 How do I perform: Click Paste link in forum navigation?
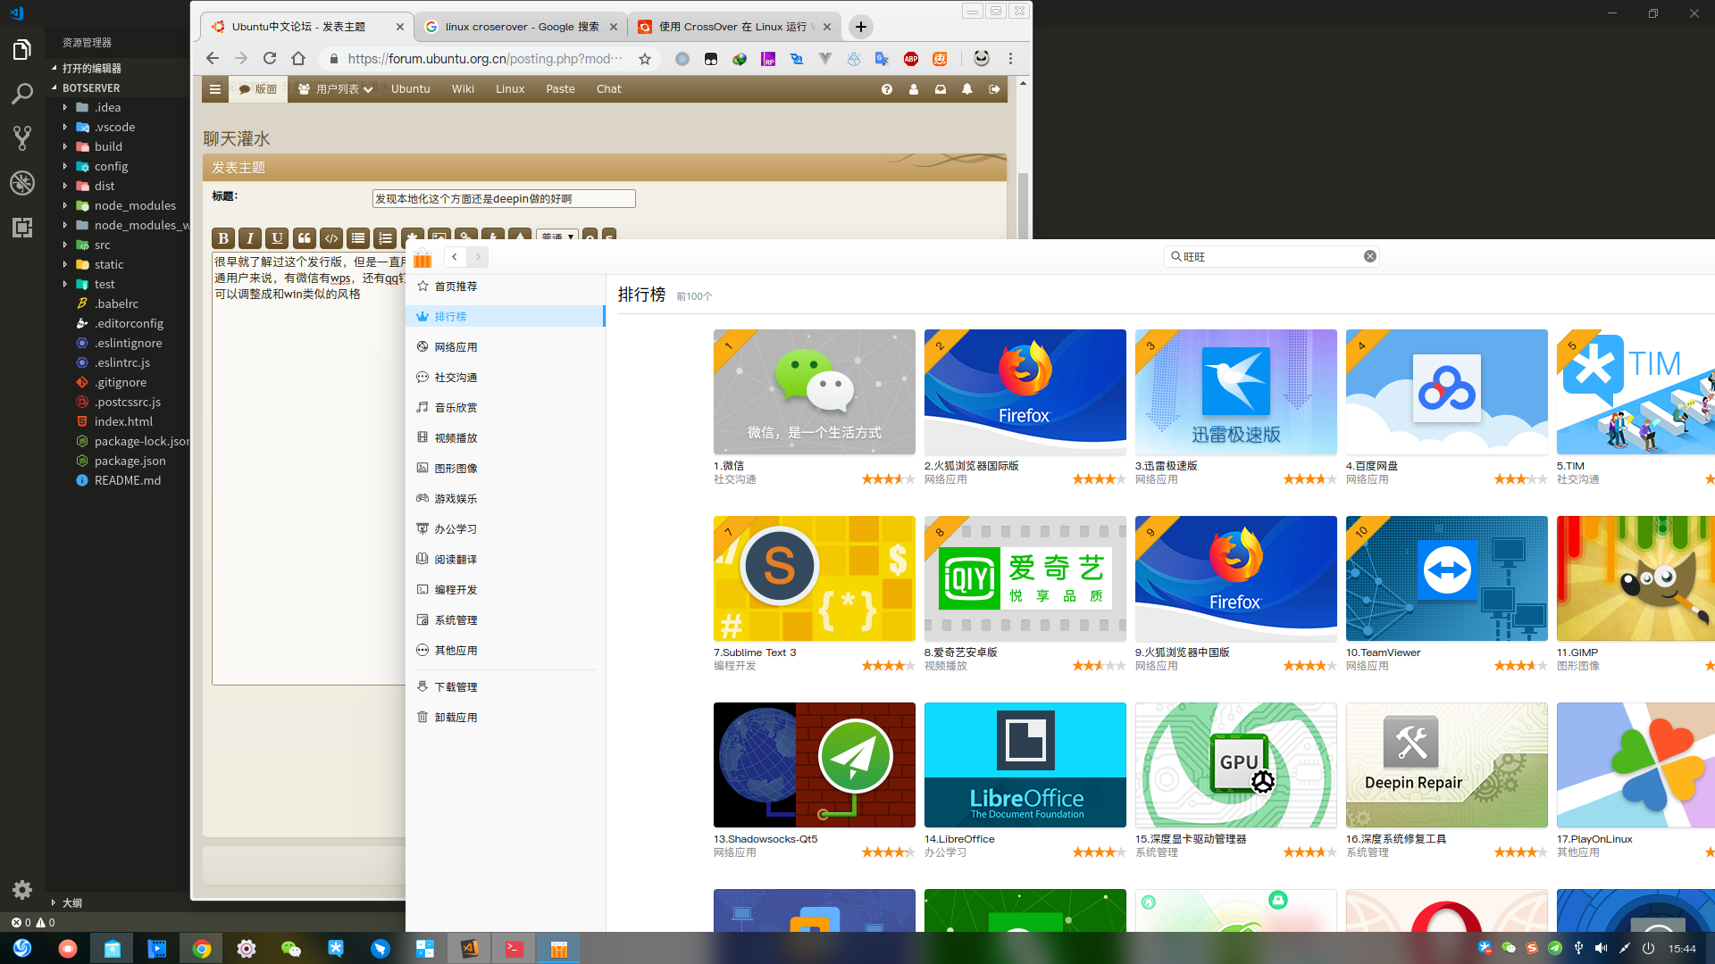560,89
